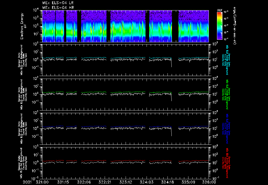Select the 325:09 time axis tick label
Image resolution: width=268 pixels, height=185 pixels.
(x=189, y=182)
